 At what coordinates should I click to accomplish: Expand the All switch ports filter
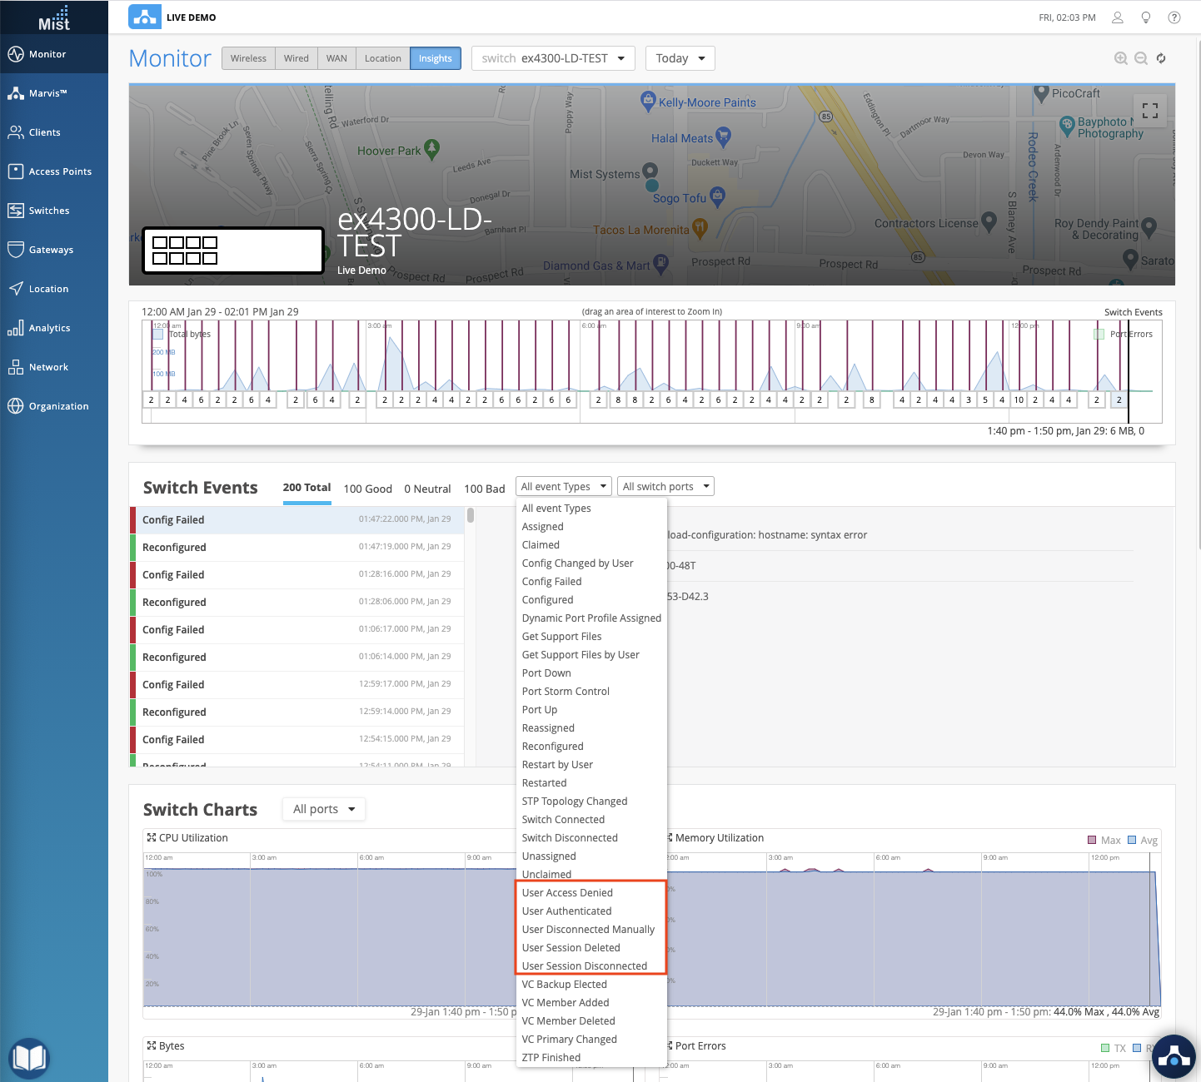(x=665, y=486)
